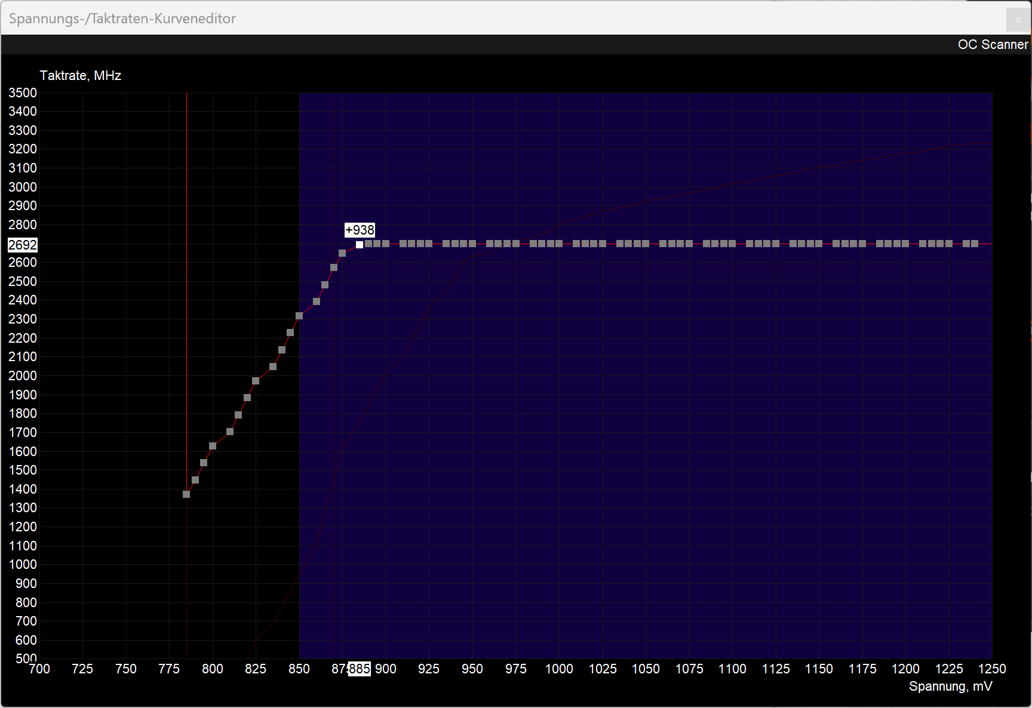
Task: Click the highlighted 2692 frequency value
Action: [23, 245]
